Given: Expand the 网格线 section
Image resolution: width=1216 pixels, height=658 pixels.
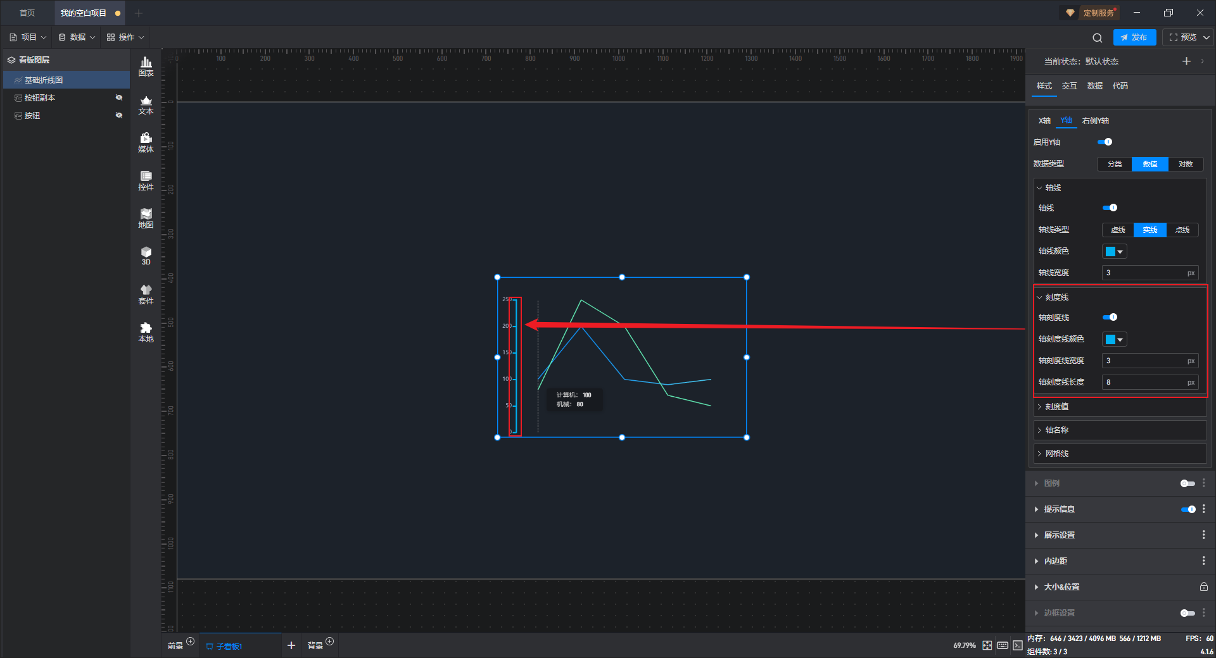Looking at the screenshot, I should (x=1056, y=454).
